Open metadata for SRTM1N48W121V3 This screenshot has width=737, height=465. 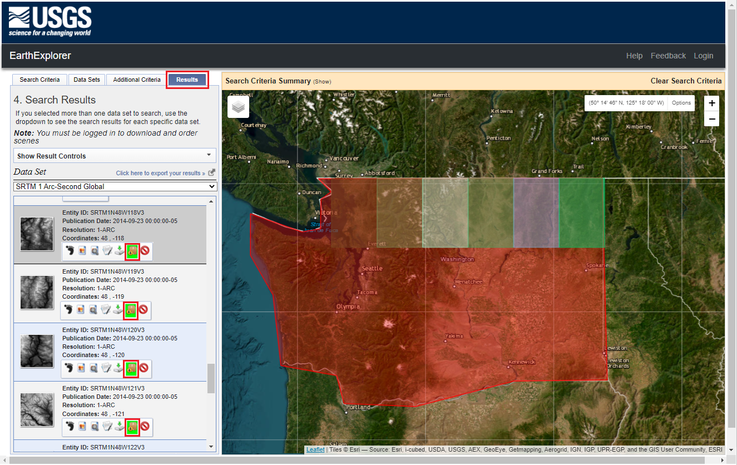(x=107, y=427)
